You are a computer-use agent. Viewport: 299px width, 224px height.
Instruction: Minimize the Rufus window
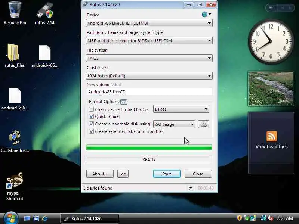188,5
